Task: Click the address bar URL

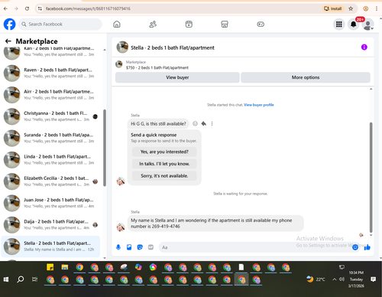Action: click(88, 8)
